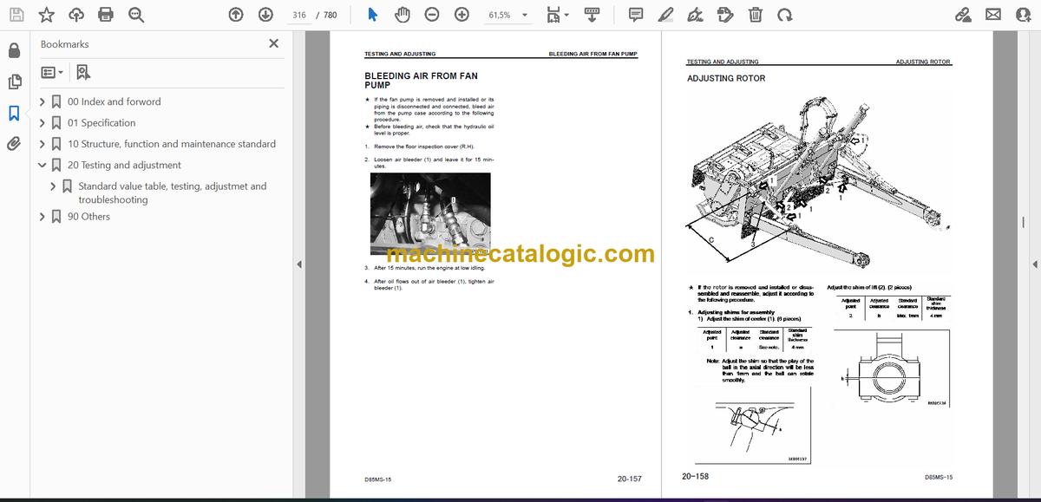1041x502 pixels.
Task: Toggle the Bookmarks panel icon in sidebar
Action: (x=14, y=113)
